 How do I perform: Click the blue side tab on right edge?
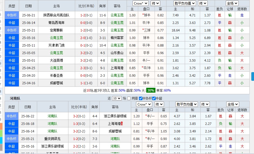pos(252,76)
